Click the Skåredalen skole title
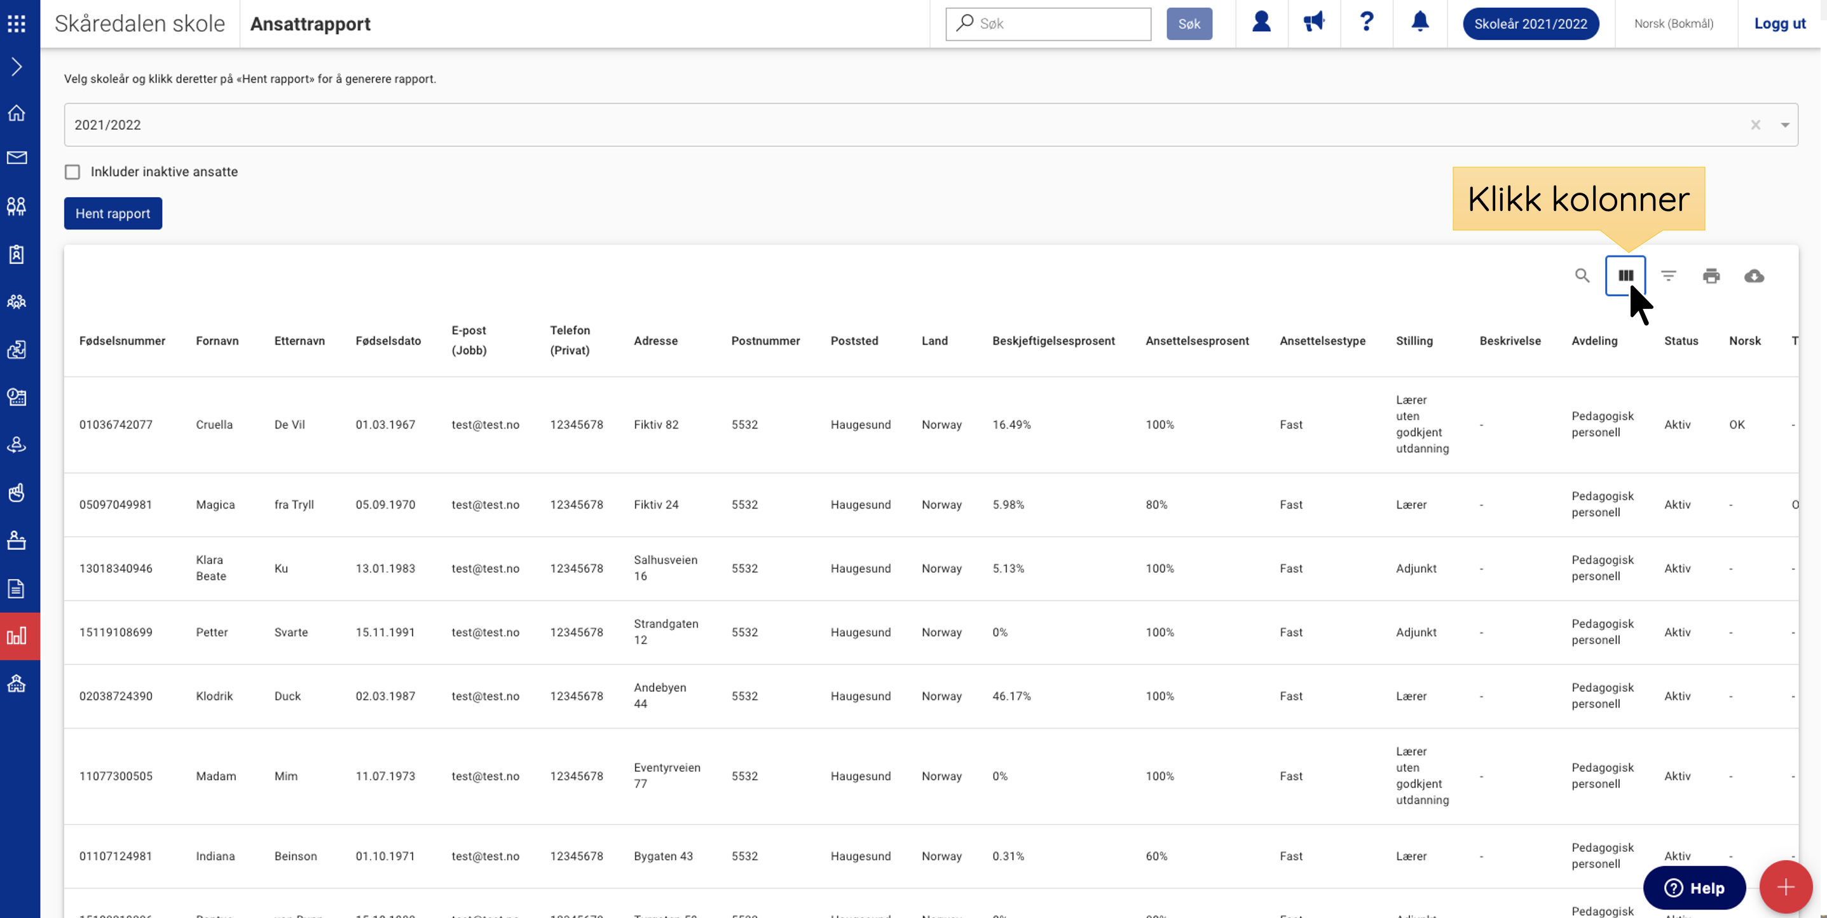 pyautogui.click(x=140, y=24)
